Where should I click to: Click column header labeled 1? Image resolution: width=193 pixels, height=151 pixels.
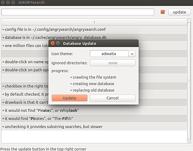point(94,22)
